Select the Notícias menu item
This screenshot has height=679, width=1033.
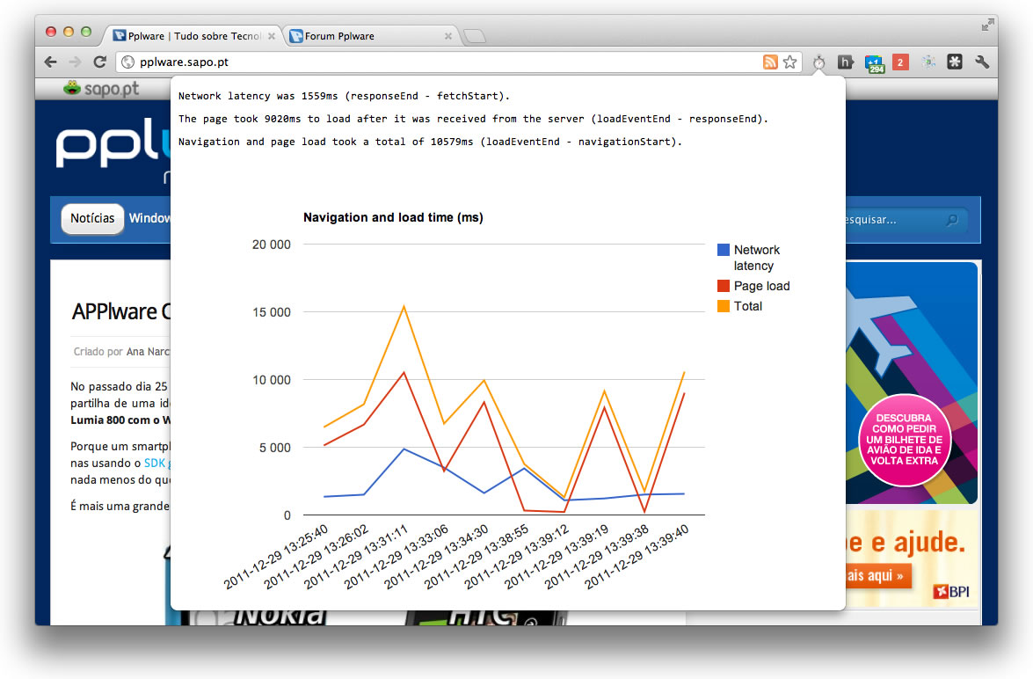point(91,219)
